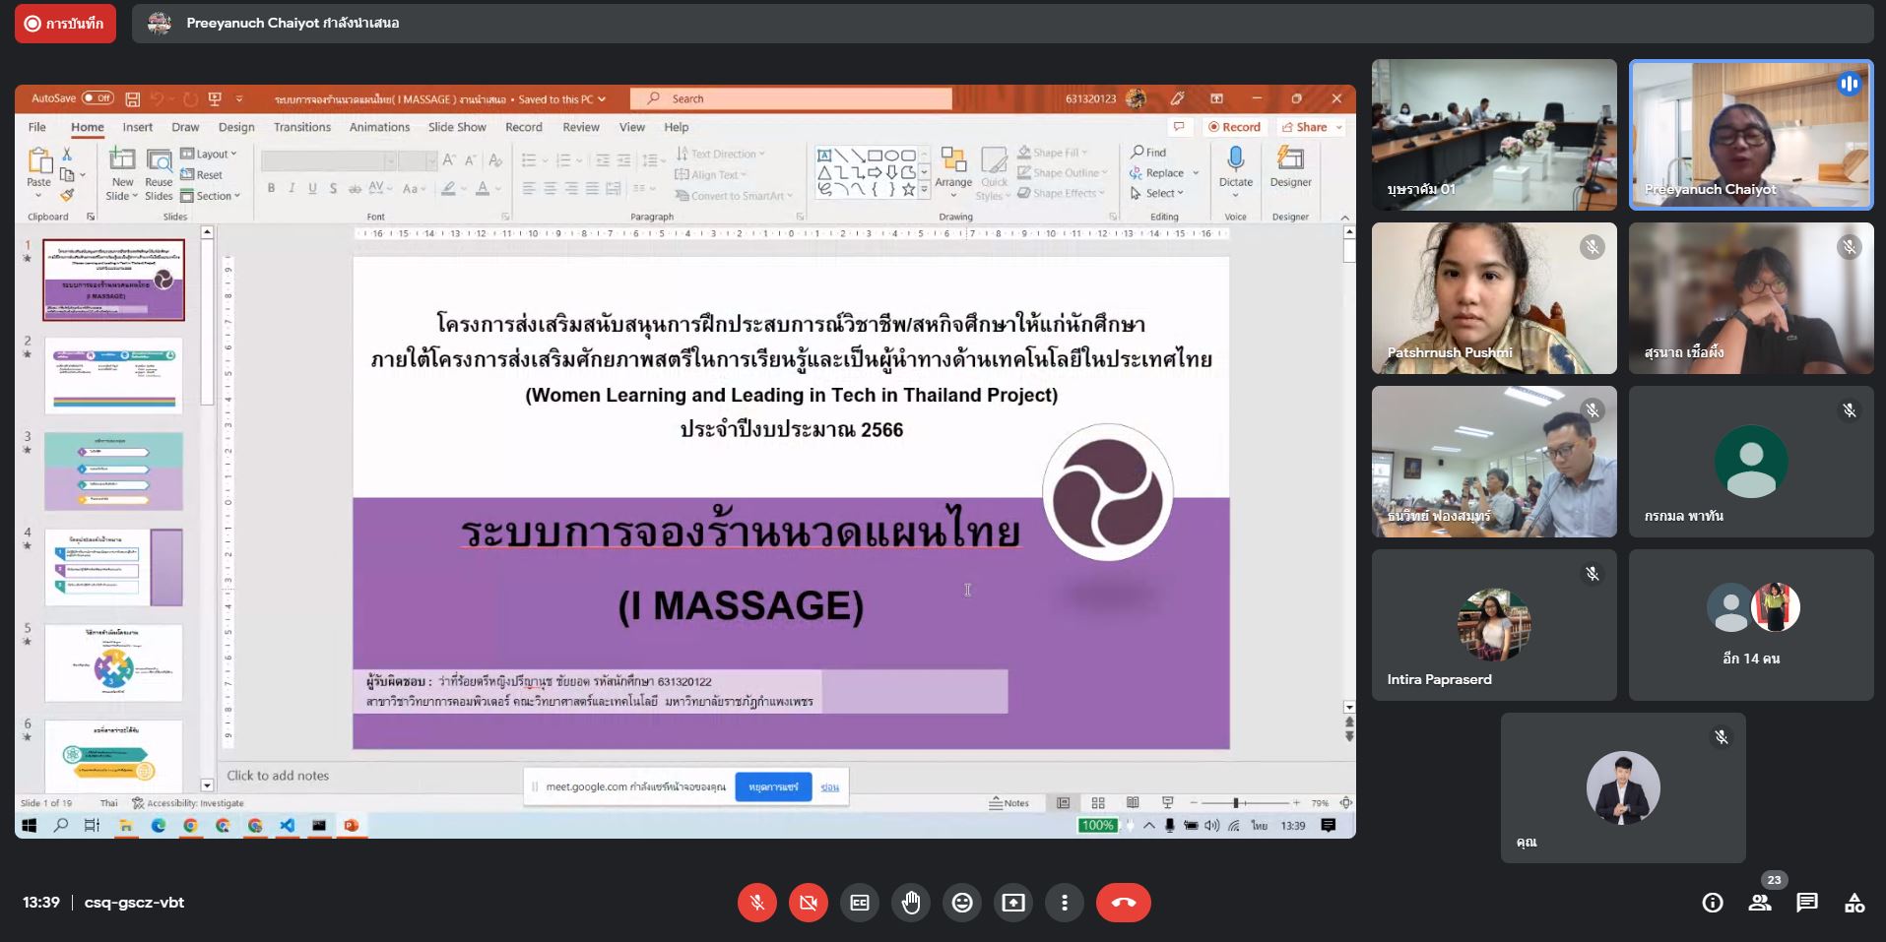Expand the Layout dropdown in ribbon
This screenshot has width=1886, height=942.
pyautogui.click(x=210, y=154)
